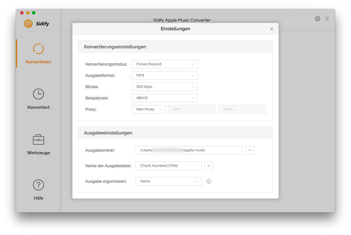Select the Hilfe sidebar label
Screen dimensions: 351x235
(x=38, y=198)
